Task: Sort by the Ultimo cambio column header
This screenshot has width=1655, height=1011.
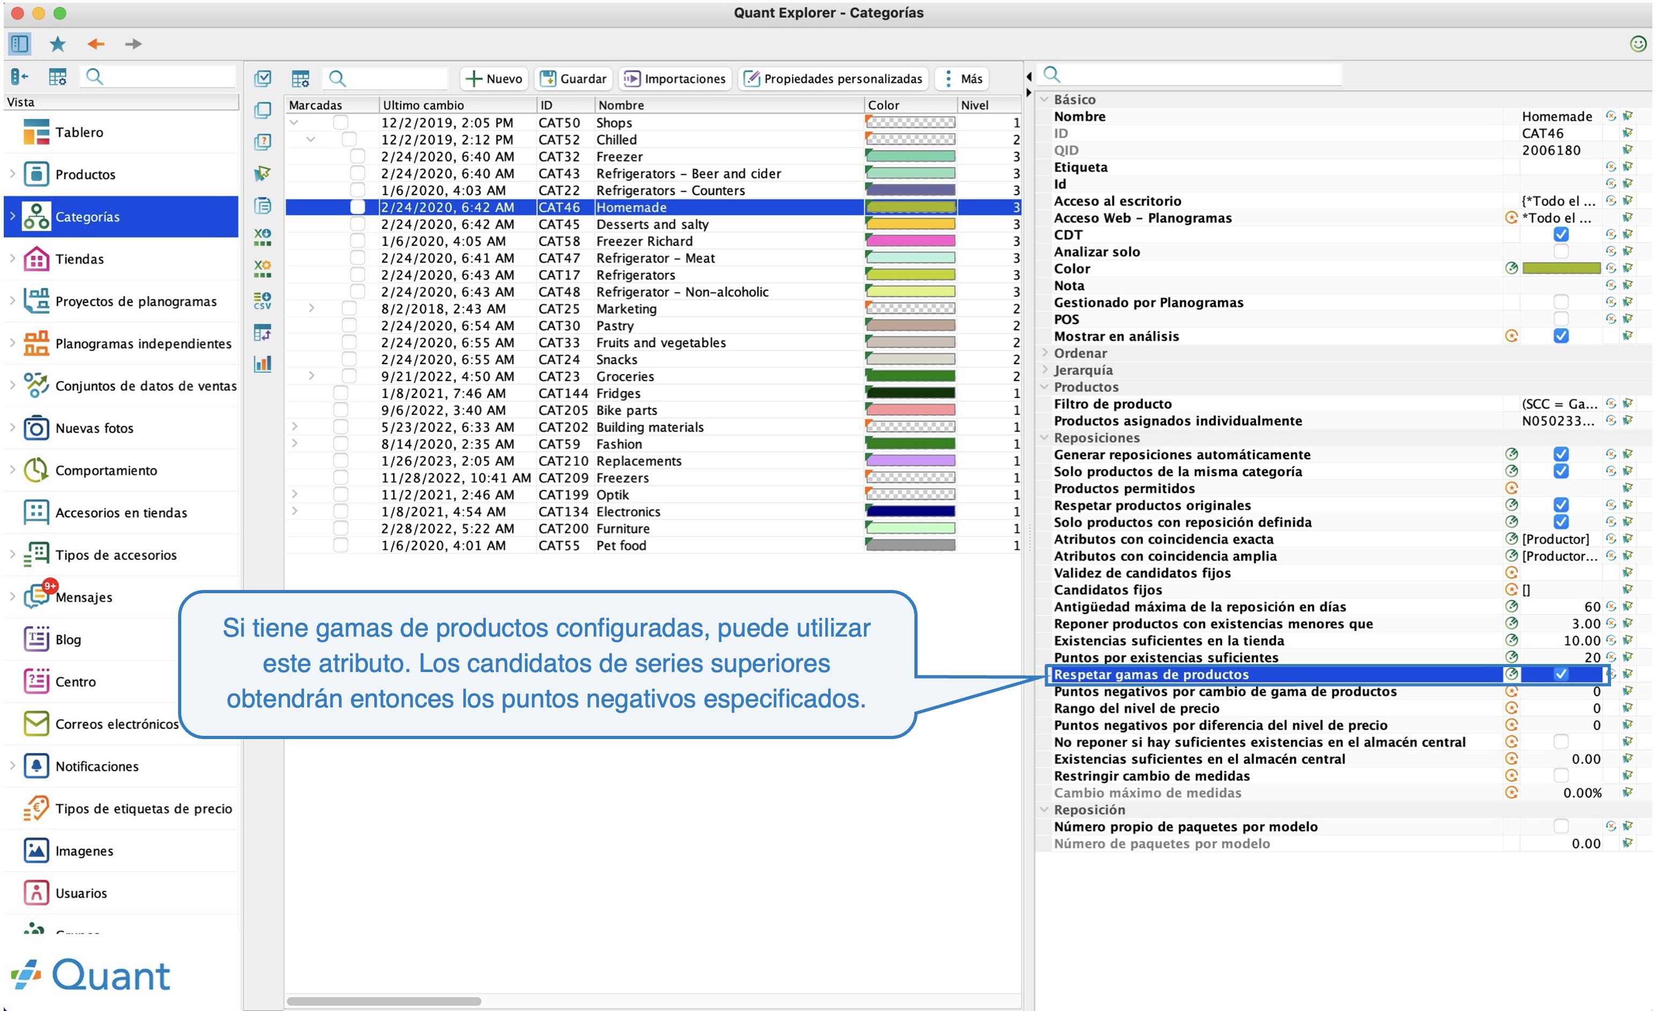Action: pyautogui.click(x=457, y=105)
